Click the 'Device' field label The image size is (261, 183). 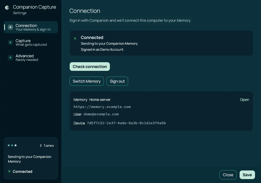pos(79,123)
